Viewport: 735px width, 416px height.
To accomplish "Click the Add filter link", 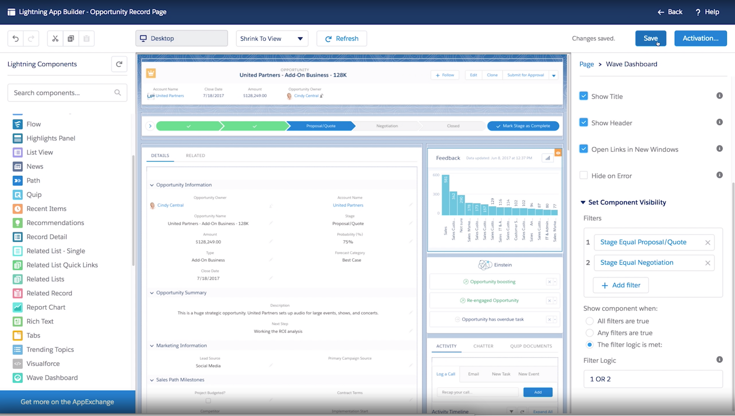I will click(x=621, y=285).
